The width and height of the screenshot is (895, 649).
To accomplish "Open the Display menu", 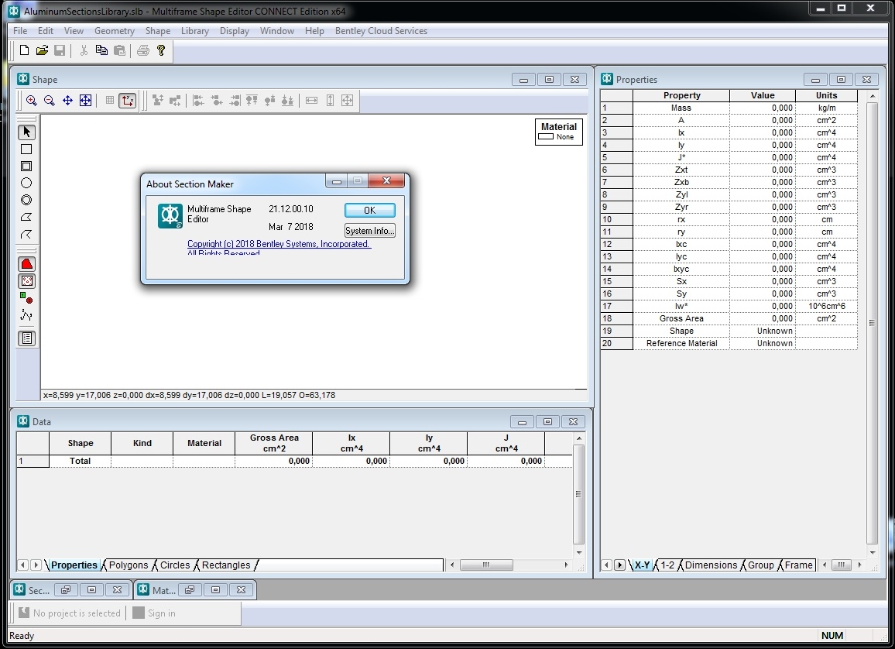I will coord(234,31).
